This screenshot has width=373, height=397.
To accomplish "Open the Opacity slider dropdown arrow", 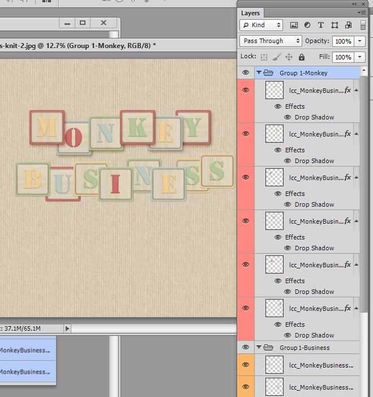I will point(359,41).
